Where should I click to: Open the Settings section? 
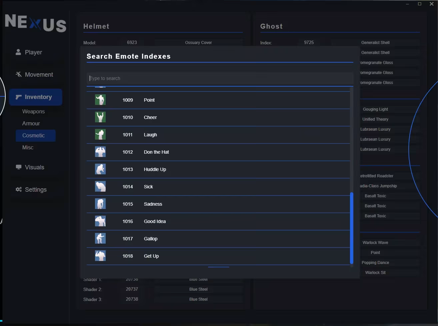36,190
